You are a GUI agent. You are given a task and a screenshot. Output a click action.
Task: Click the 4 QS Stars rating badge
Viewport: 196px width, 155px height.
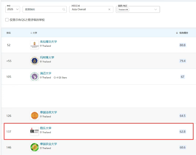tap(60, 77)
